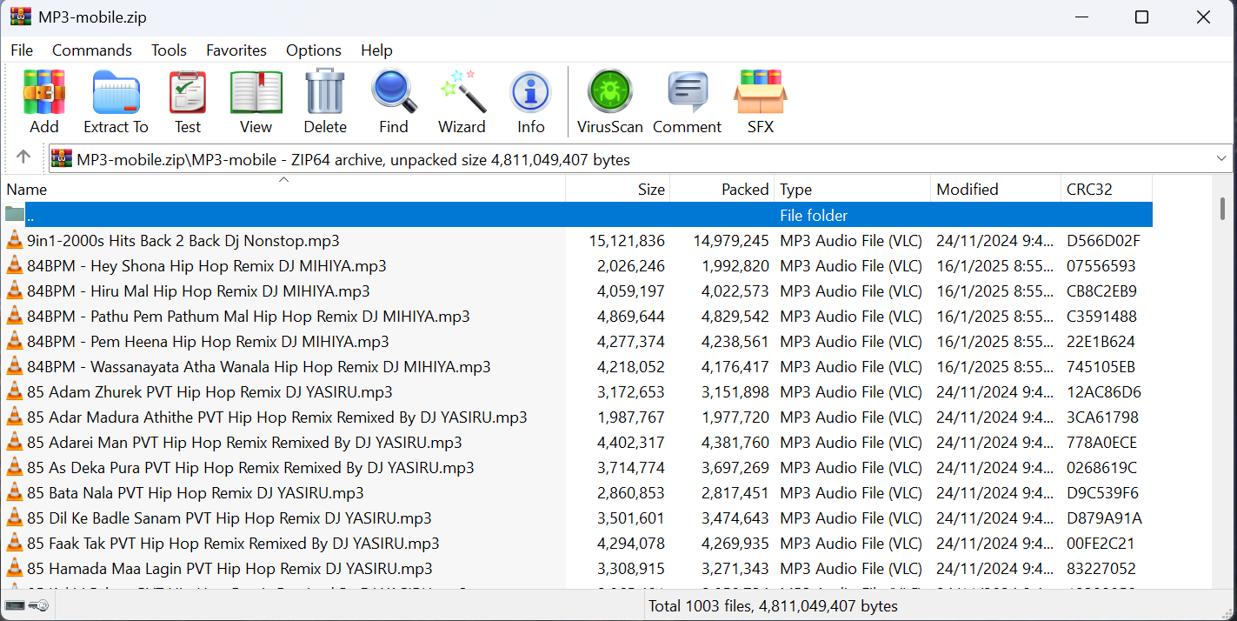The height and width of the screenshot is (621, 1237).
Task: Click 'File folder' type text in parent row
Action: point(814,215)
